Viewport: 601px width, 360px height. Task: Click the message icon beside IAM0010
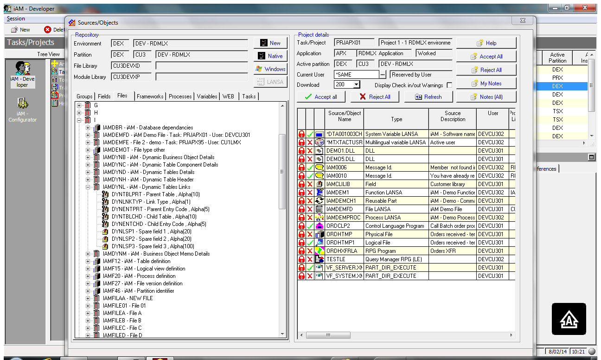pos(319,176)
